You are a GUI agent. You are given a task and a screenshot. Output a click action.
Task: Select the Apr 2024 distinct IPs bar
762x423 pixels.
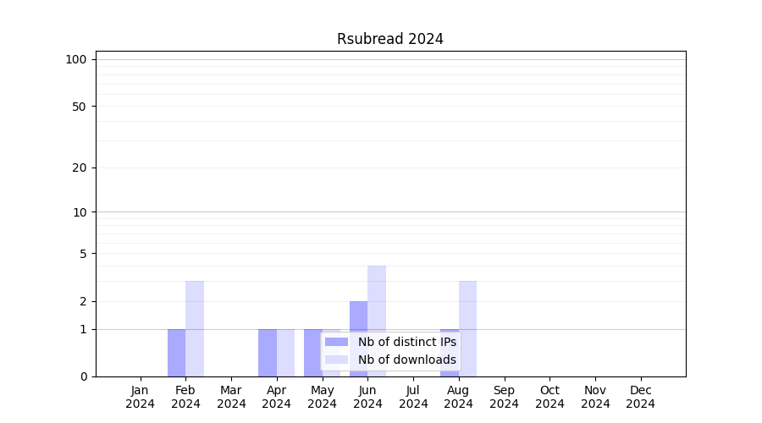[268, 353]
